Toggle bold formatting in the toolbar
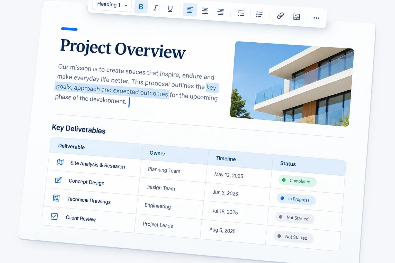395x263 pixels. (141, 7)
